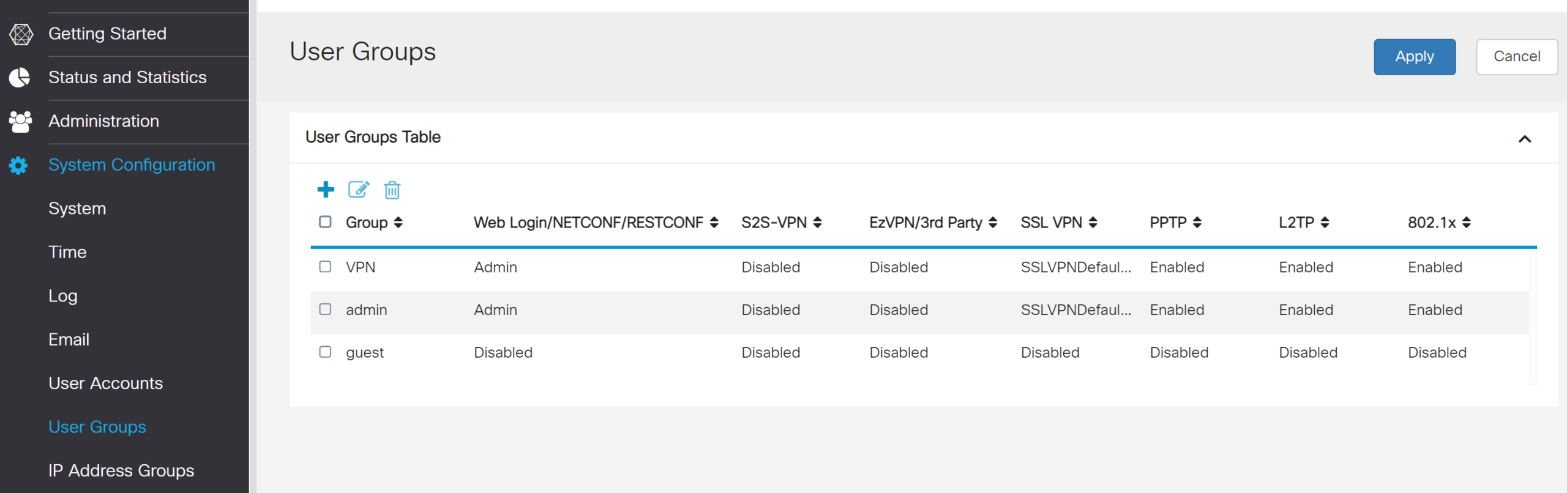Click the Administration people icon
1567x493 pixels.
tap(20, 122)
